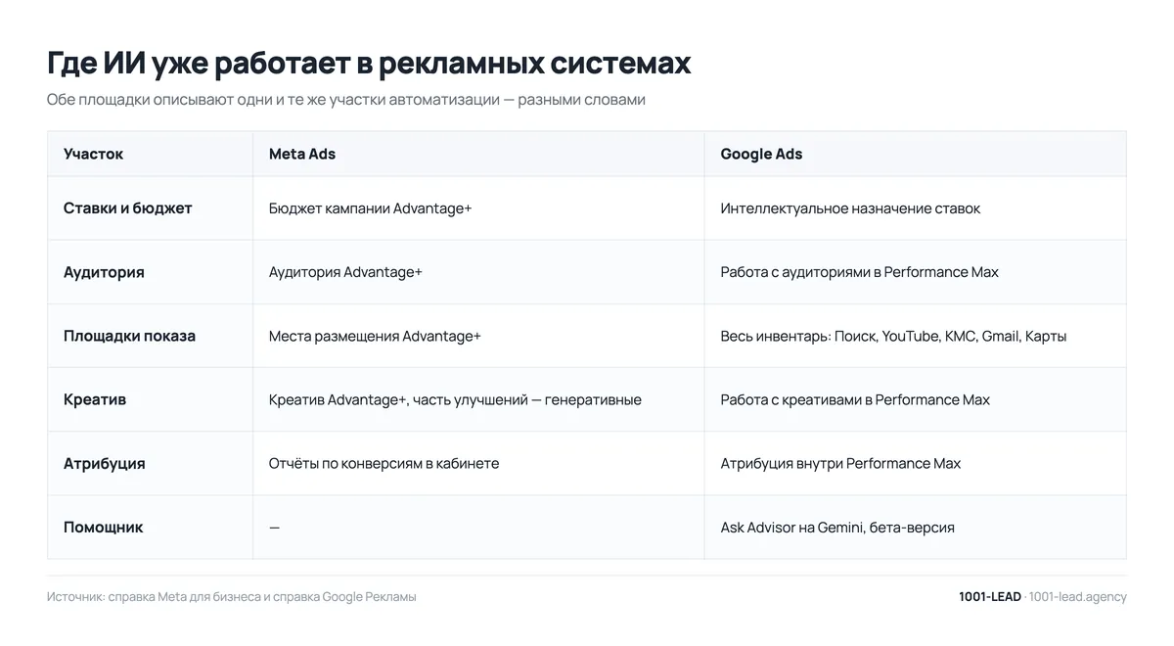Click the cell "Бюджет кампании Advantage+"

pyautogui.click(x=370, y=208)
